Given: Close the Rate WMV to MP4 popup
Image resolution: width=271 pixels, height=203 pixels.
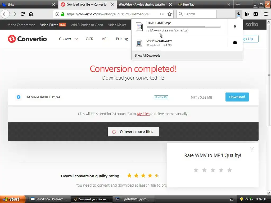Looking at the screenshot, I should click(x=252, y=149).
